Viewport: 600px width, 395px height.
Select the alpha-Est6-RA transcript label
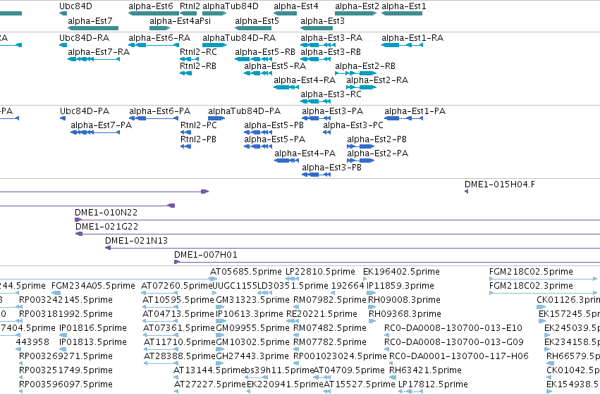(159, 38)
